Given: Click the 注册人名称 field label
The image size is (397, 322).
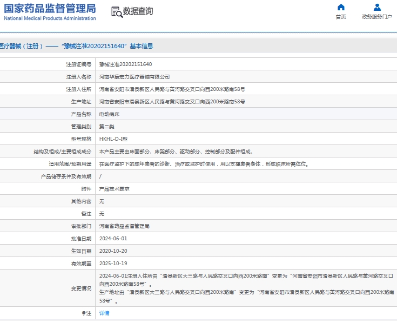Looking at the screenshot, I should pos(79,77).
